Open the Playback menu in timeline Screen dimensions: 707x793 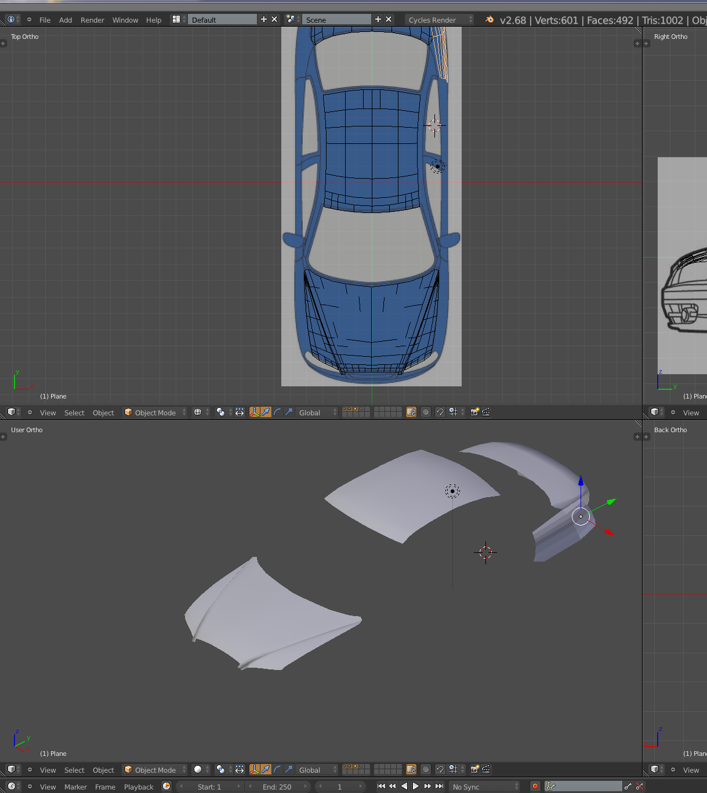click(x=139, y=787)
